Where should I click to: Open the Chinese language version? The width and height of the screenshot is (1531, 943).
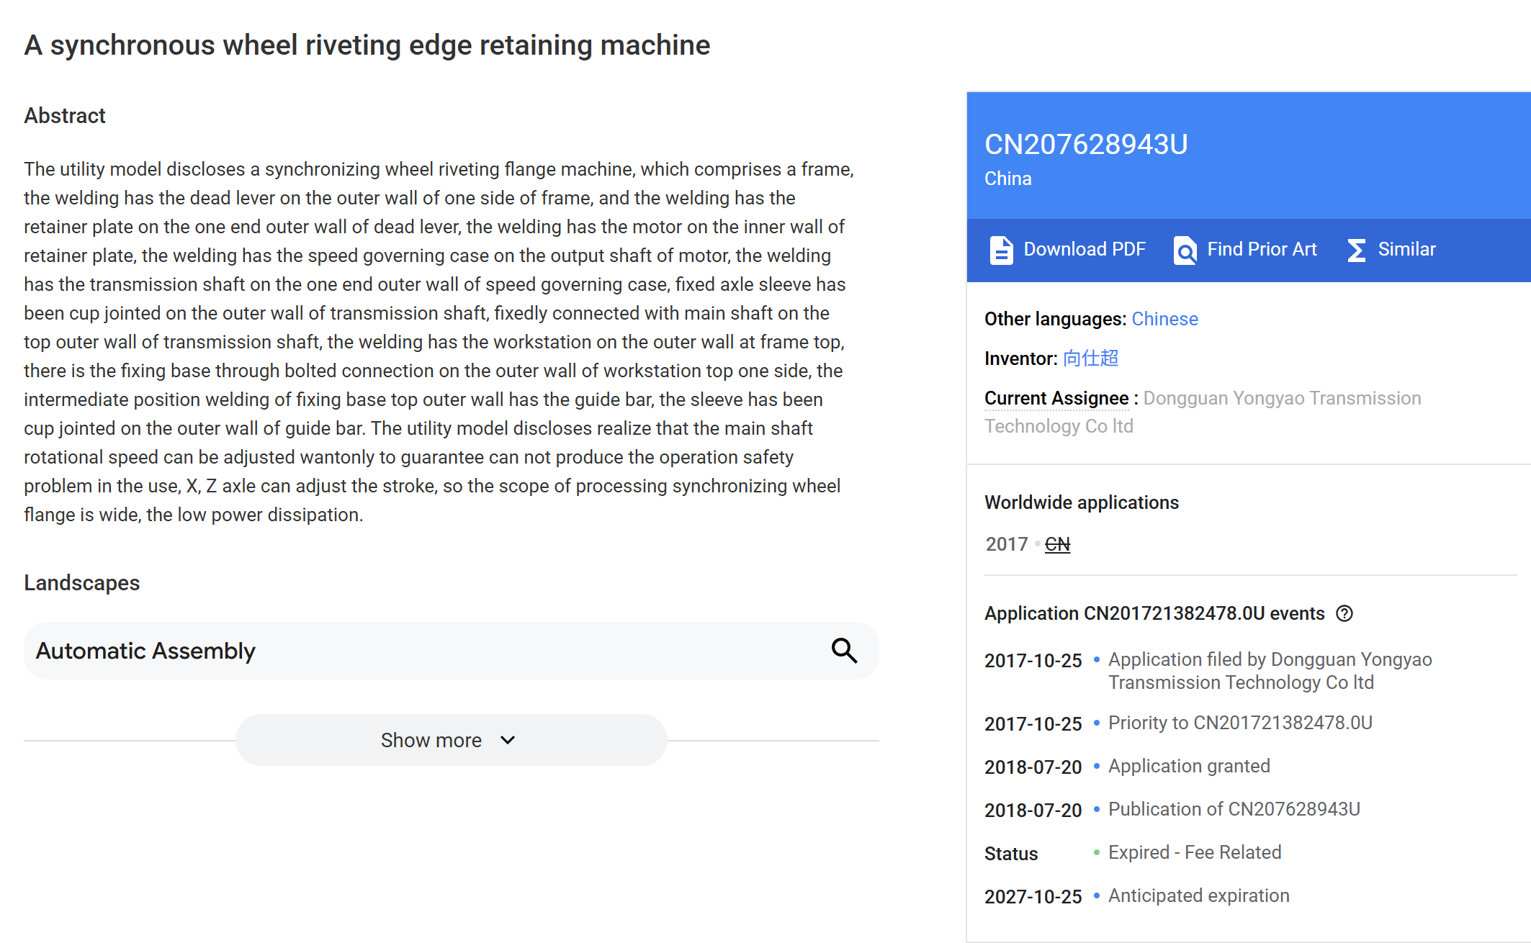(x=1164, y=319)
